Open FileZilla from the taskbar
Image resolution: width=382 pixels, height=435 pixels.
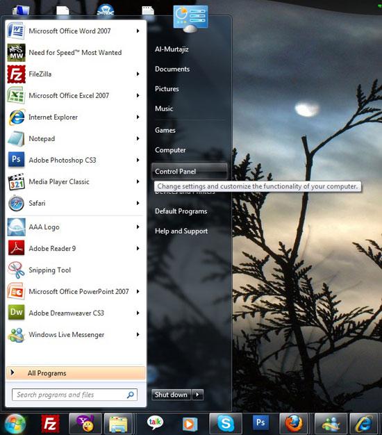point(50,424)
